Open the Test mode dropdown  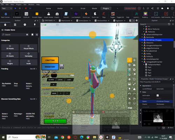(7, 8)
